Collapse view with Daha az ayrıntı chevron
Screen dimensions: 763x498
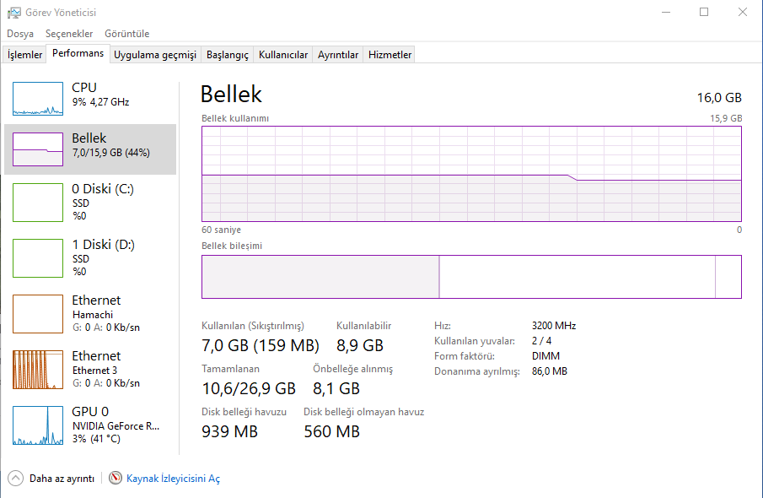click(16, 478)
